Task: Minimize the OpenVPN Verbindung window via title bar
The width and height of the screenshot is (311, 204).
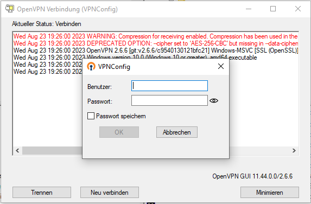Action: point(249,9)
